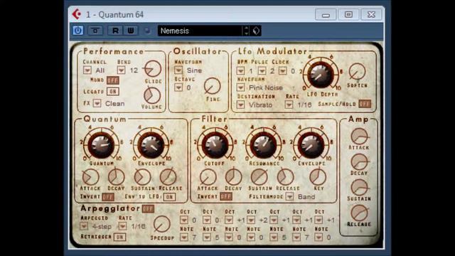The width and height of the screenshot is (455, 256).
Task: Open the Oct dropdown showing +2
Action: (x=251, y=220)
